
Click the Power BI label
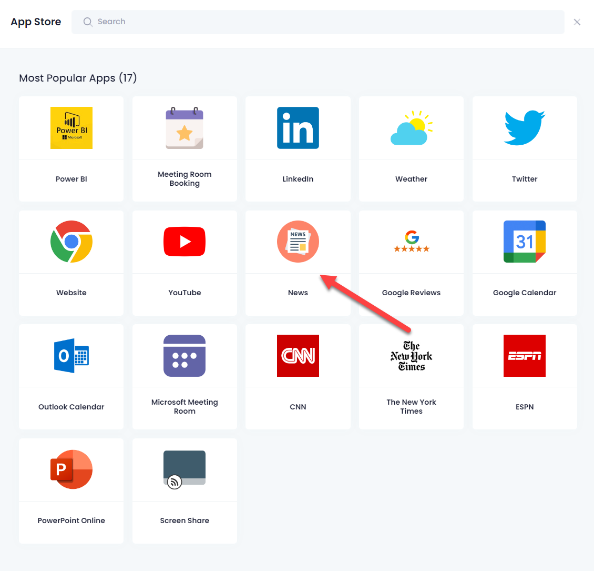pos(71,179)
